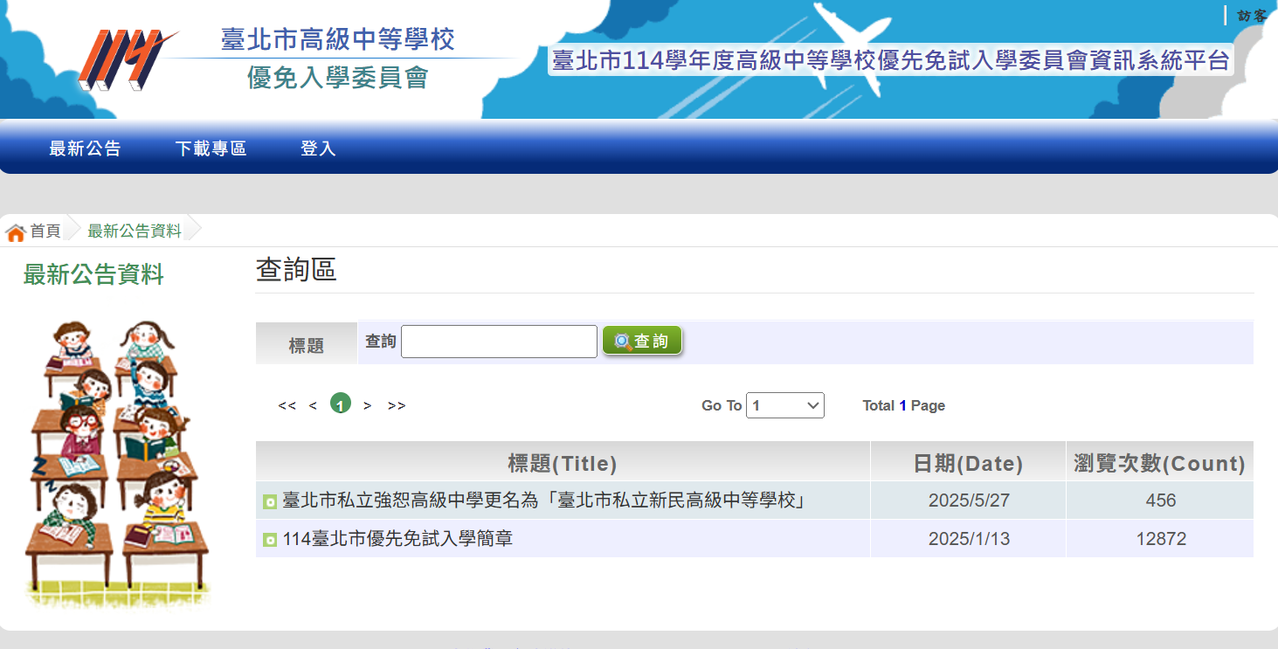The width and height of the screenshot is (1278, 649).
Task: Go to first page with << arrow
Action: [x=287, y=405]
